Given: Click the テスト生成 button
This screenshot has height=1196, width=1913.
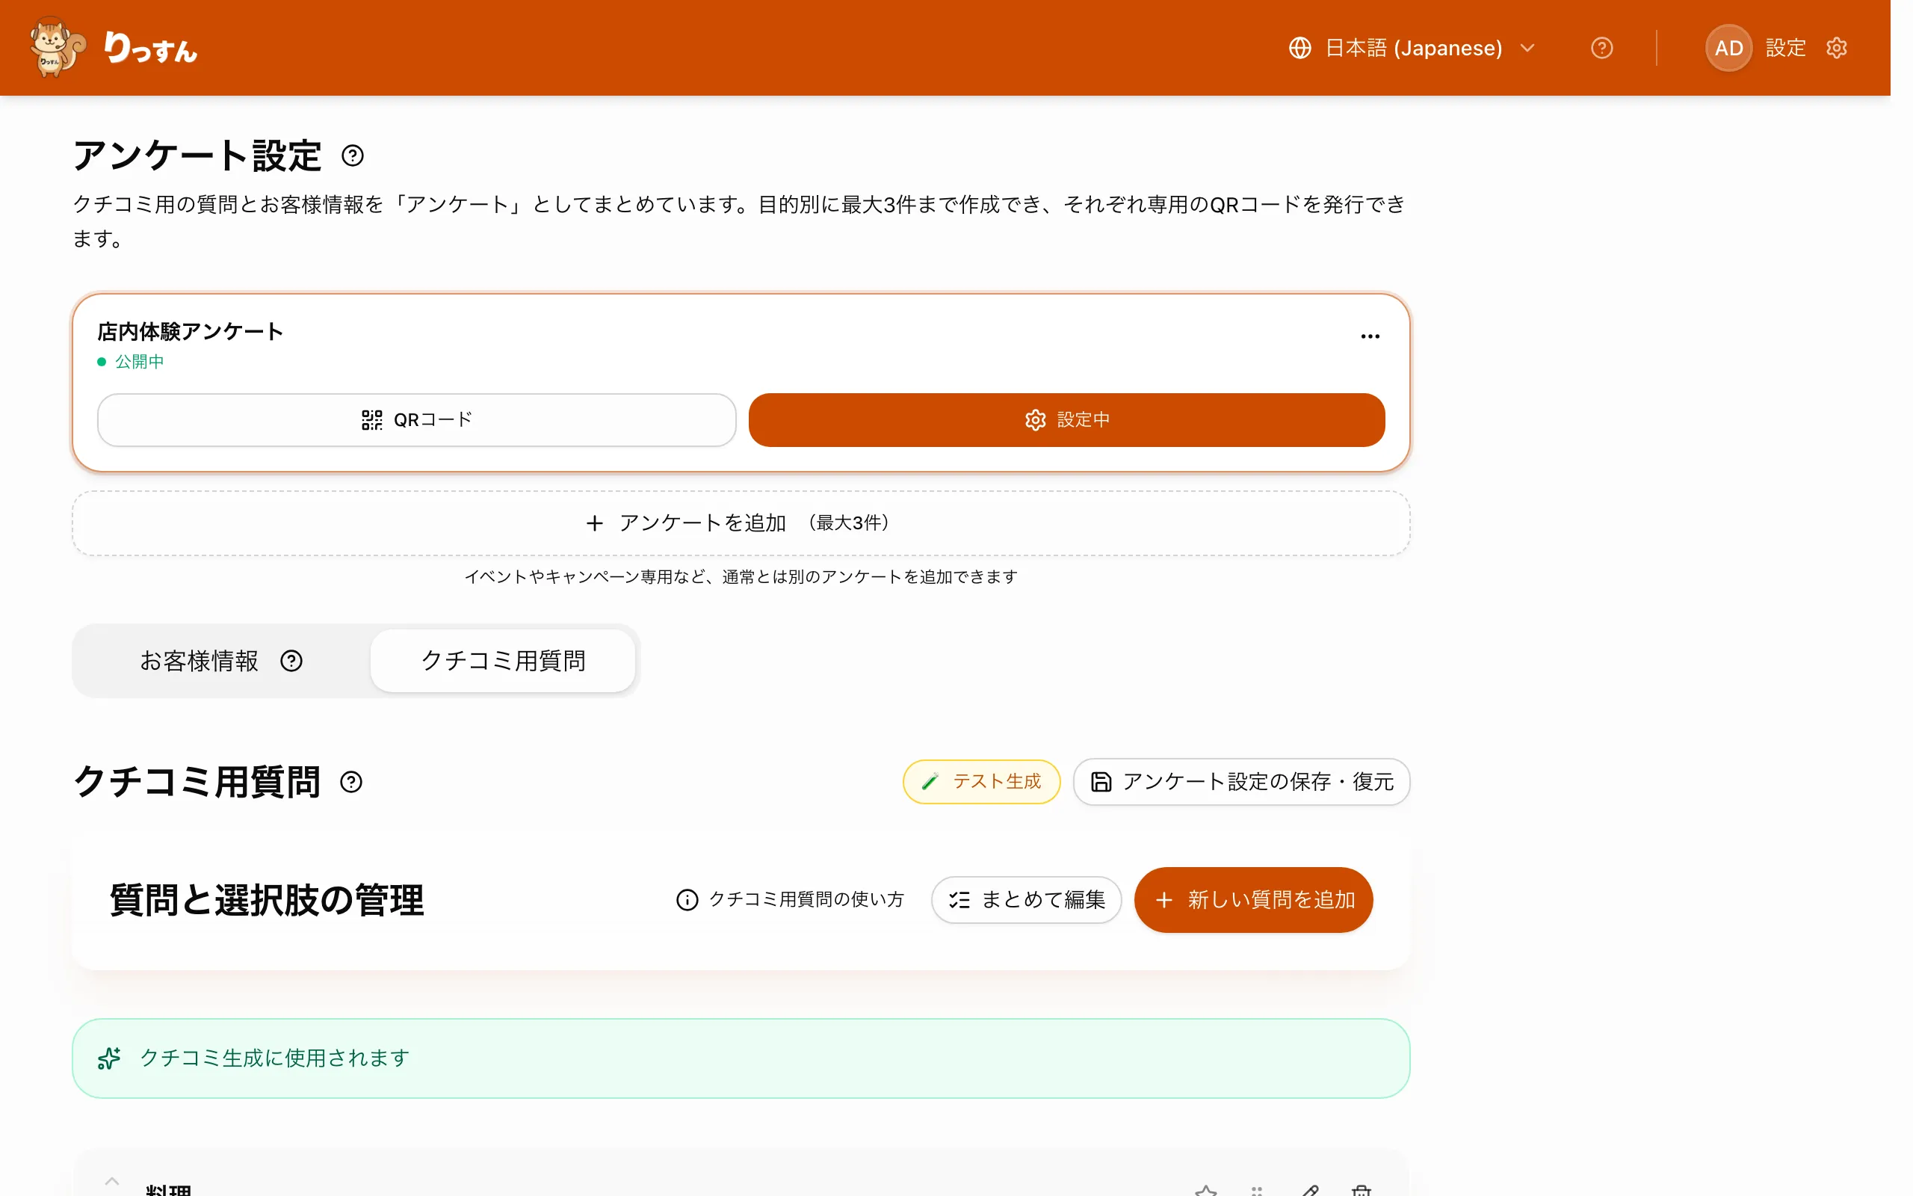Looking at the screenshot, I should point(981,782).
